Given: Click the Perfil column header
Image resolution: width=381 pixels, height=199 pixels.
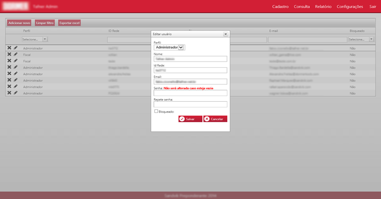Looking at the screenshot, I should click(27, 31).
